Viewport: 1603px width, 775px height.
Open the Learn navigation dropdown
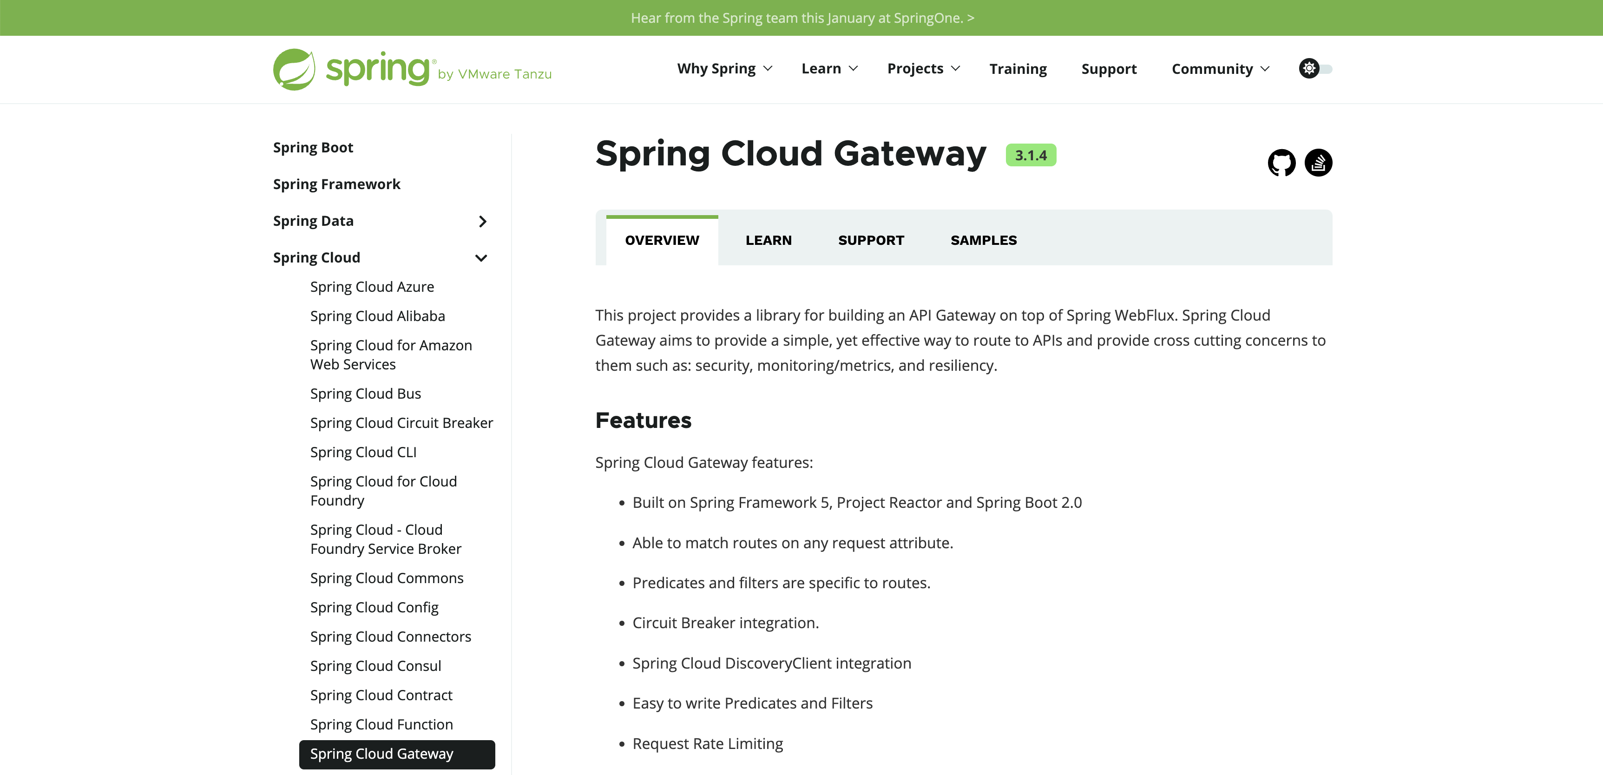829,68
